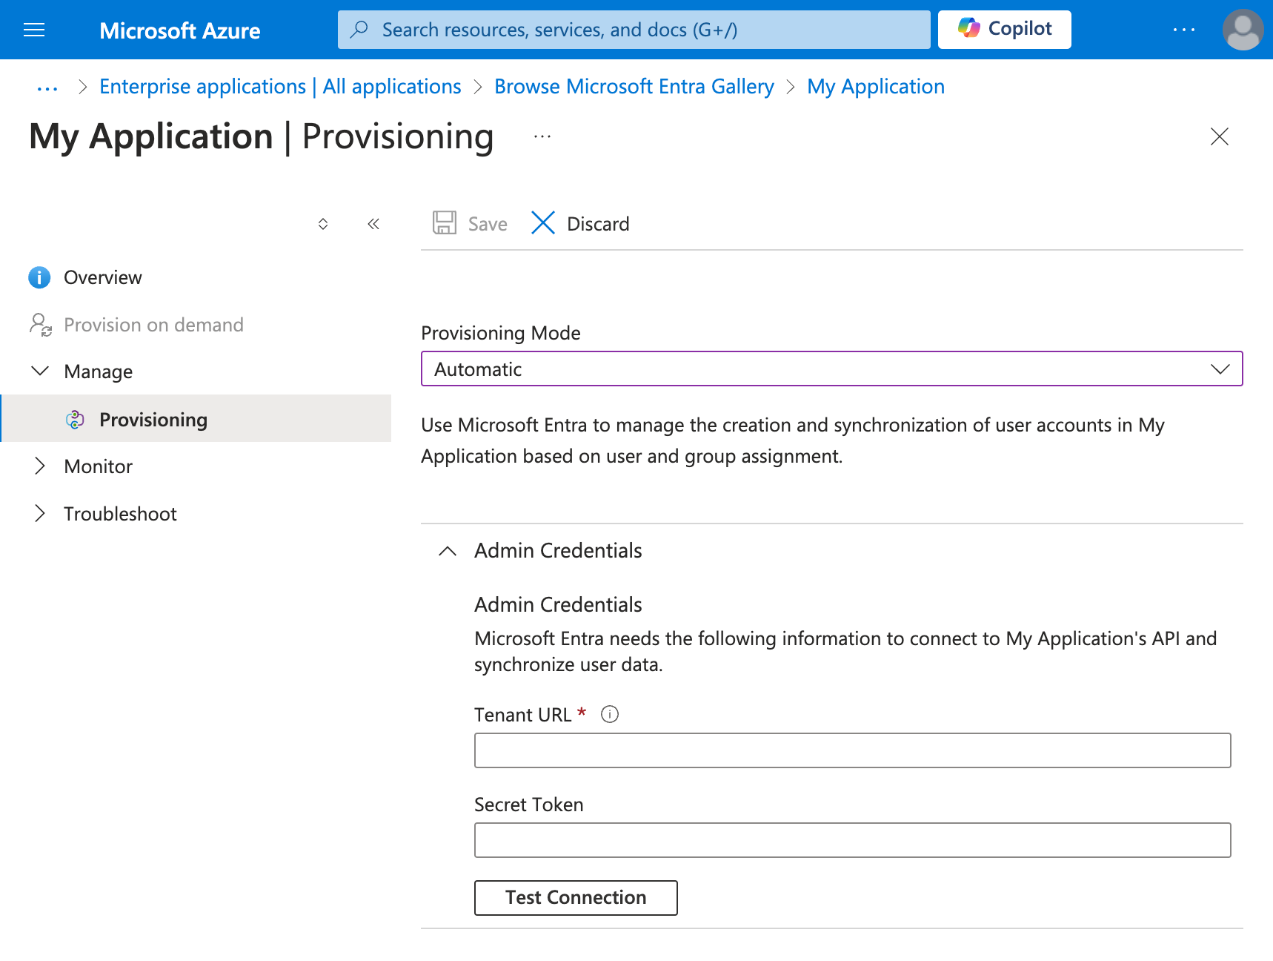Open the Provisioning Mode dropdown
Screen dimensions: 1273x961
831,369
